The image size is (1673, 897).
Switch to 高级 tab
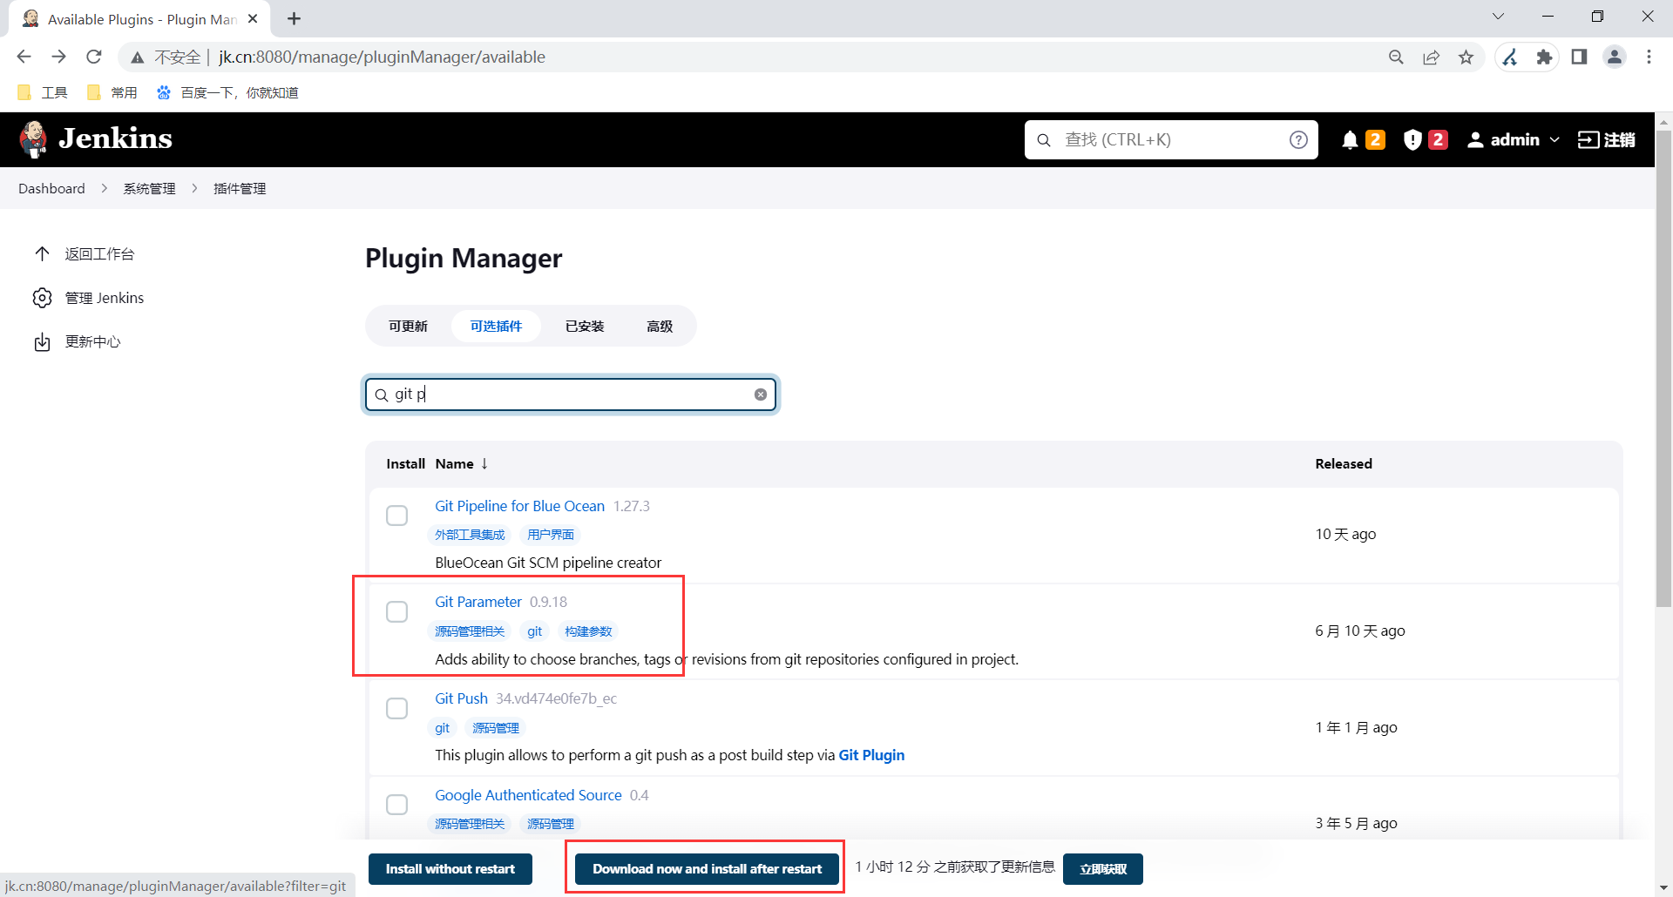[660, 326]
